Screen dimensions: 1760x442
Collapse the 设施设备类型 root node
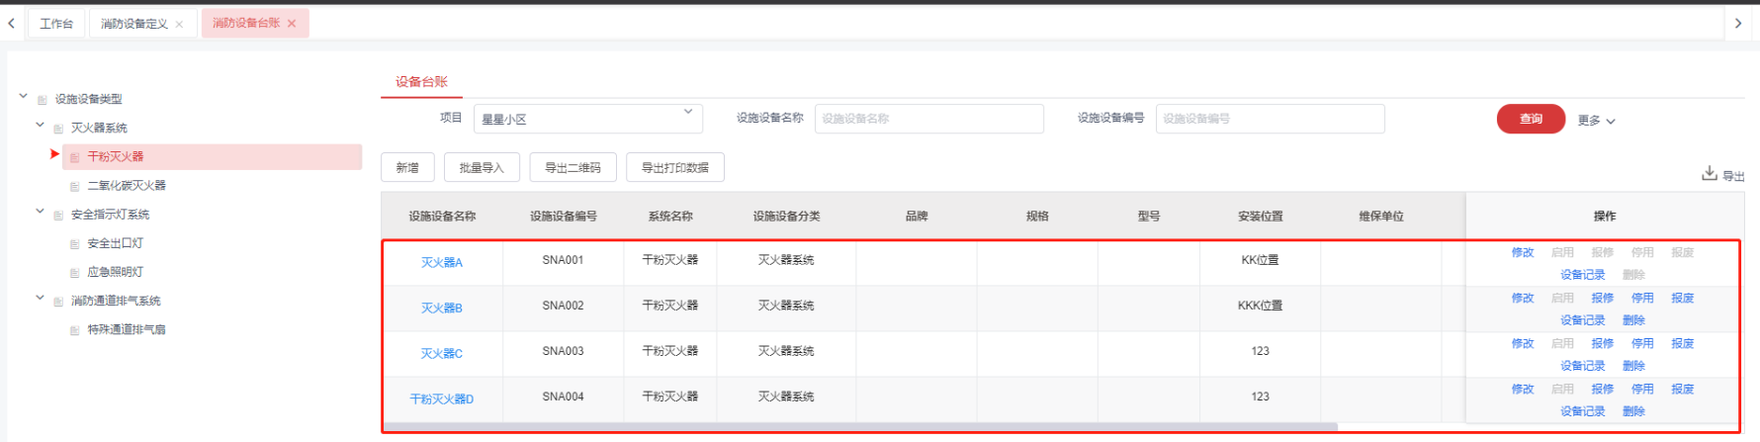tap(24, 96)
